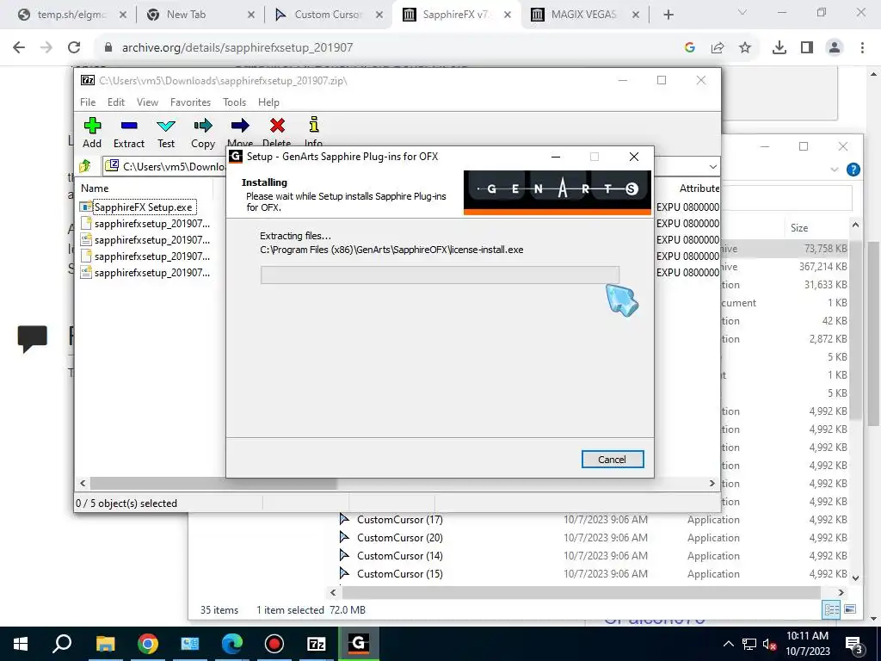The width and height of the screenshot is (881, 661).
Task: Open a new browser tab
Action: point(668,15)
